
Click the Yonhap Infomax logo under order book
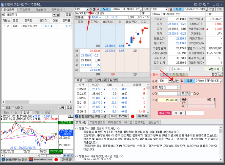click(x=76, y=116)
